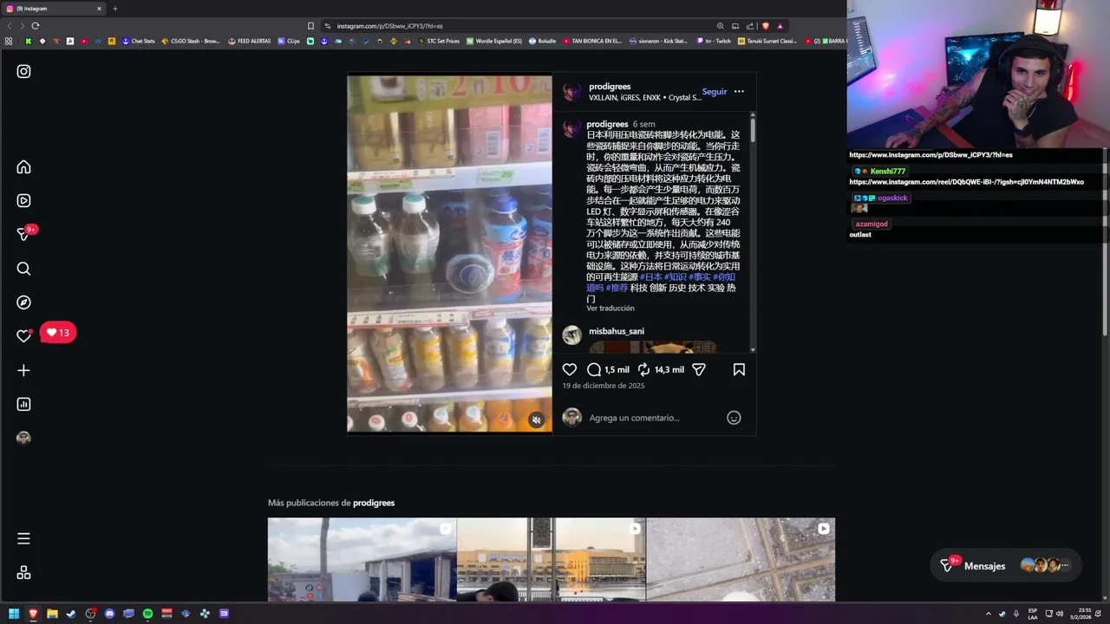Screen dimensions: 1110x624
Task: Open the Mensajes floating panel
Action: 1005,566
